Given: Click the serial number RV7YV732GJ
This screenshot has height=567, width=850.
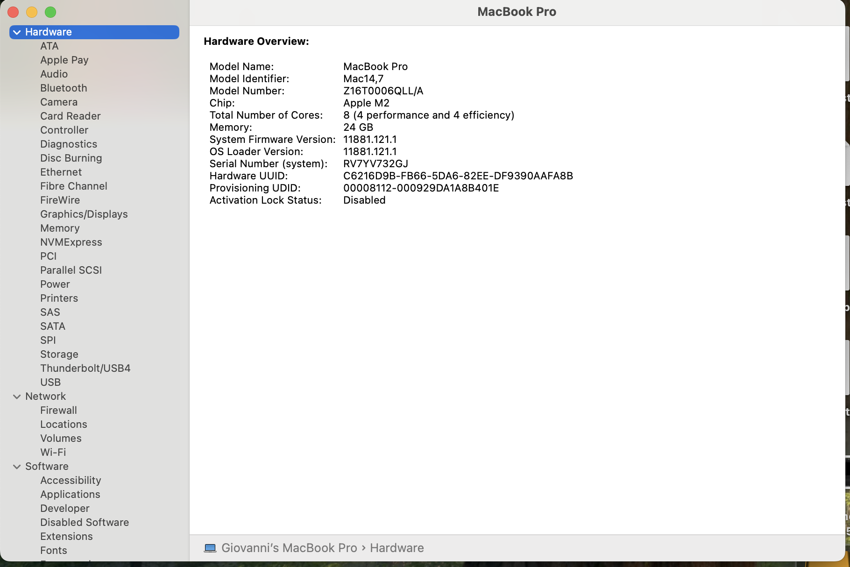Looking at the screenshot, I should [x=376, y=164].
